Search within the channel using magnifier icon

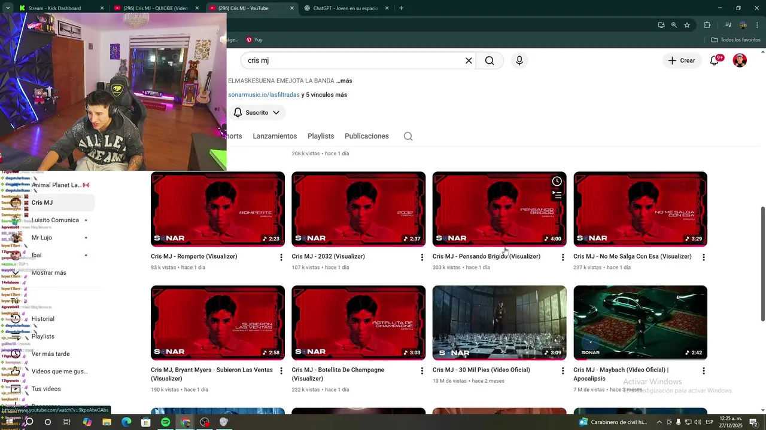pyautogui.click(x=408, y=136)
